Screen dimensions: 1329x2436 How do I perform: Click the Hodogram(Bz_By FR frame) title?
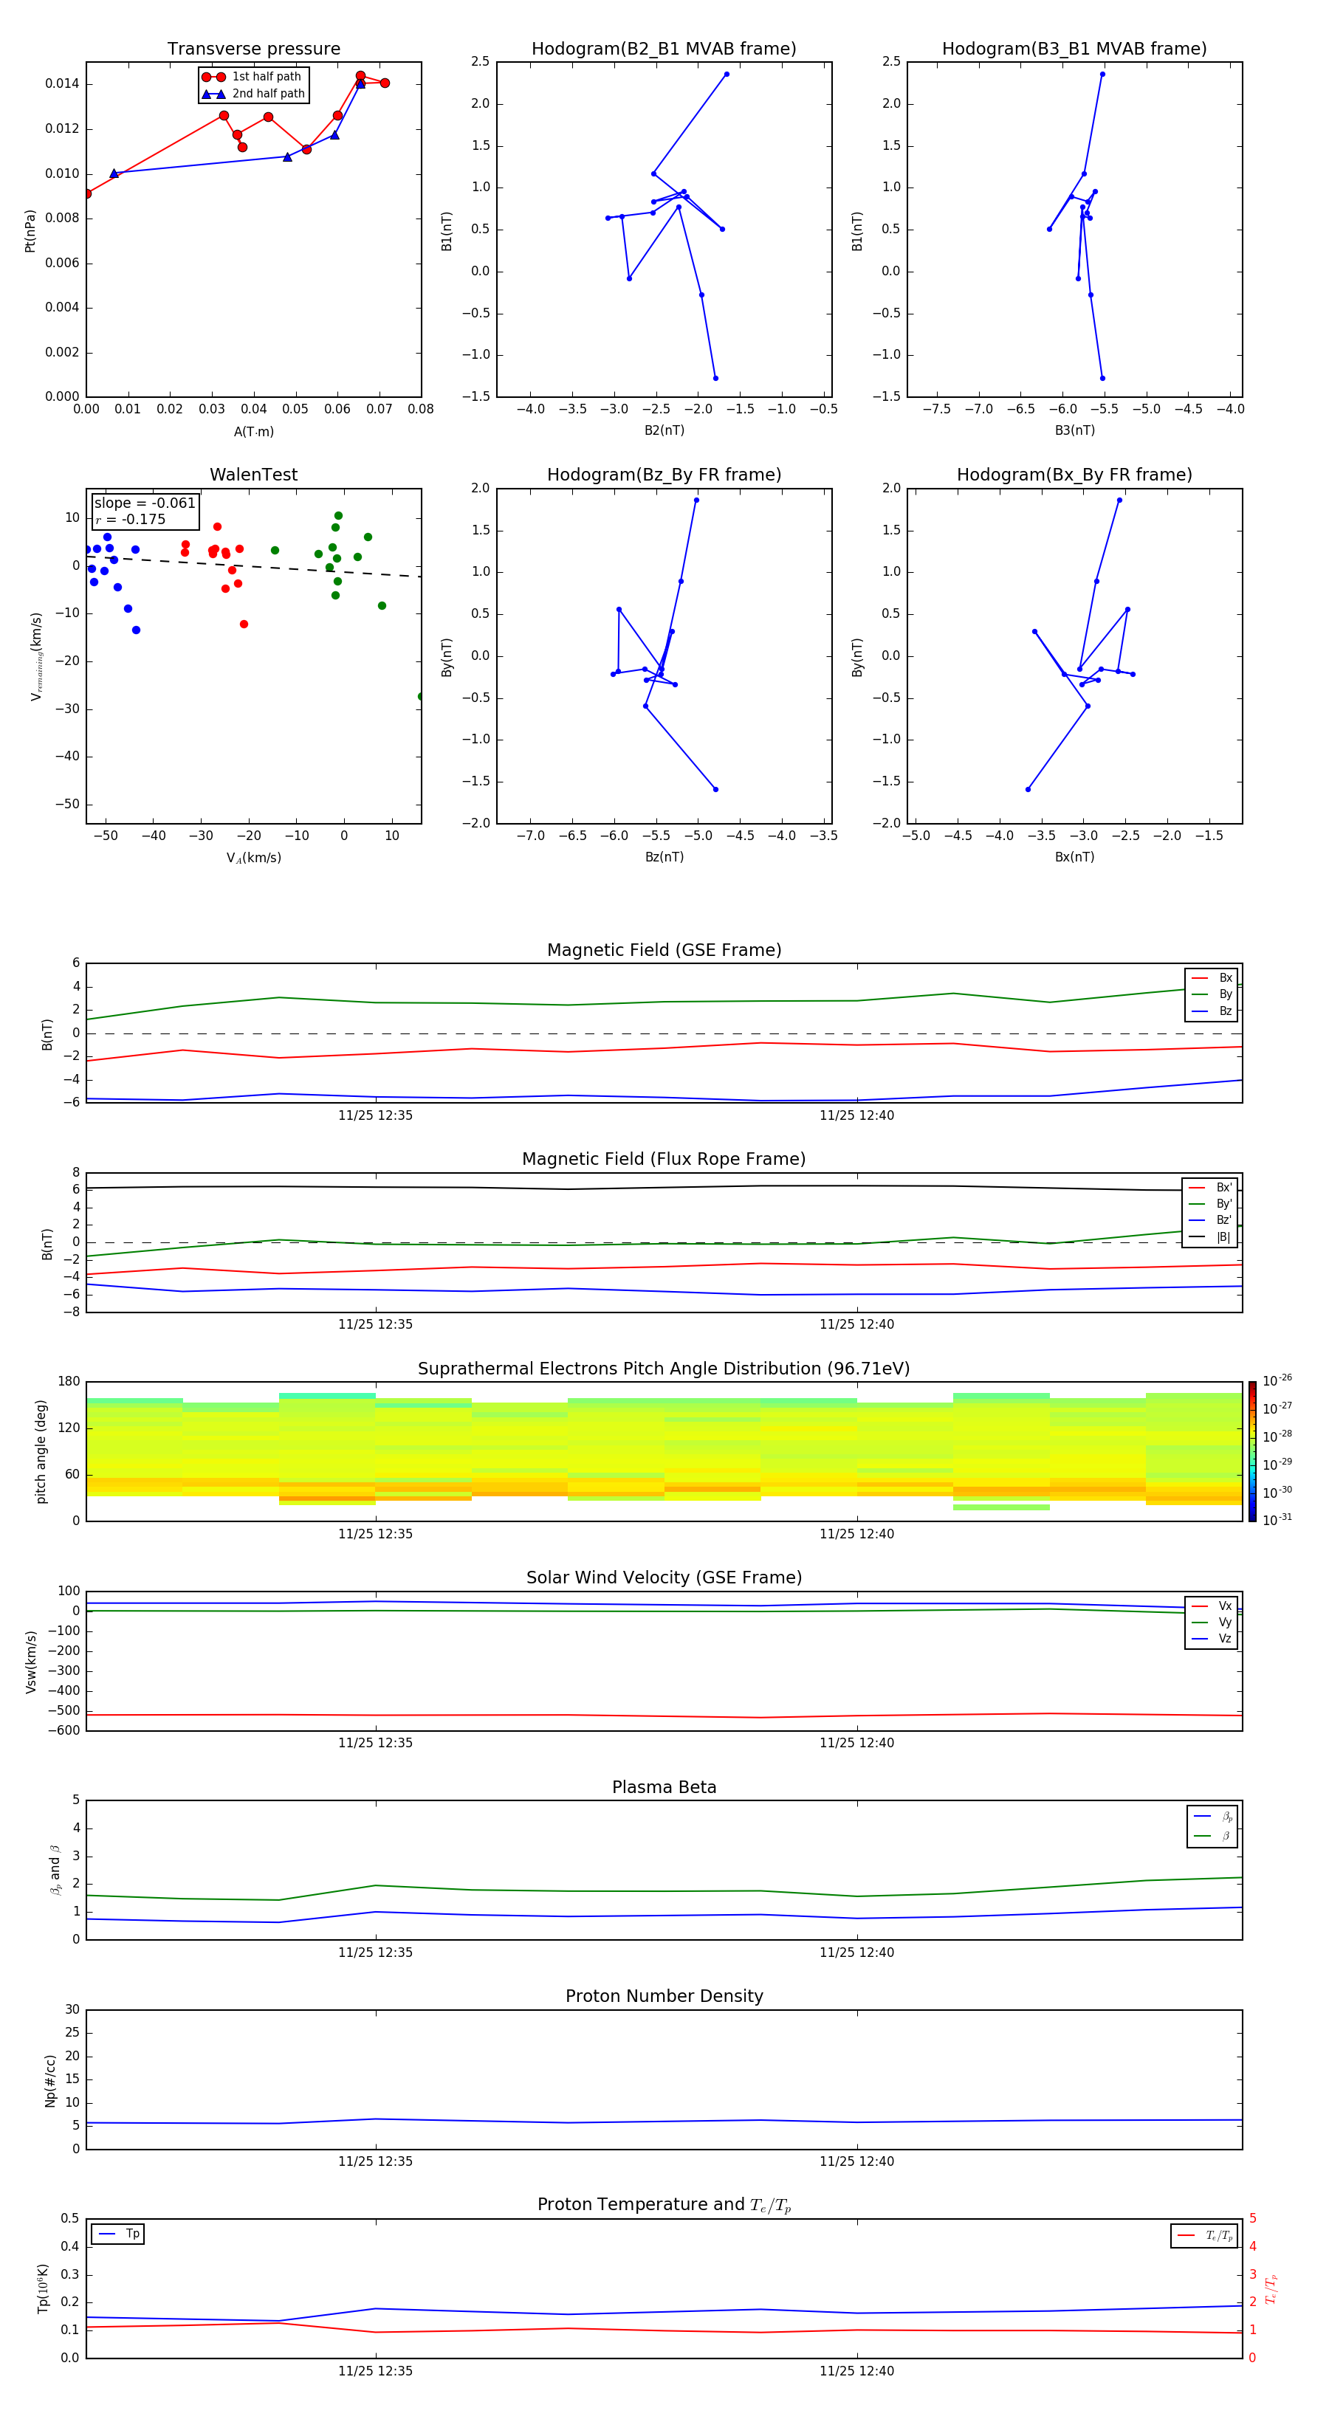click(x=664, y=475)
